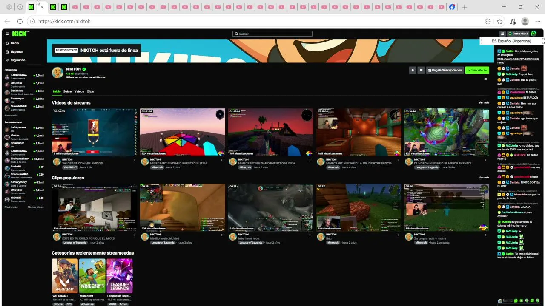
Task: Open a new browser tab
Action: [465, 7]
